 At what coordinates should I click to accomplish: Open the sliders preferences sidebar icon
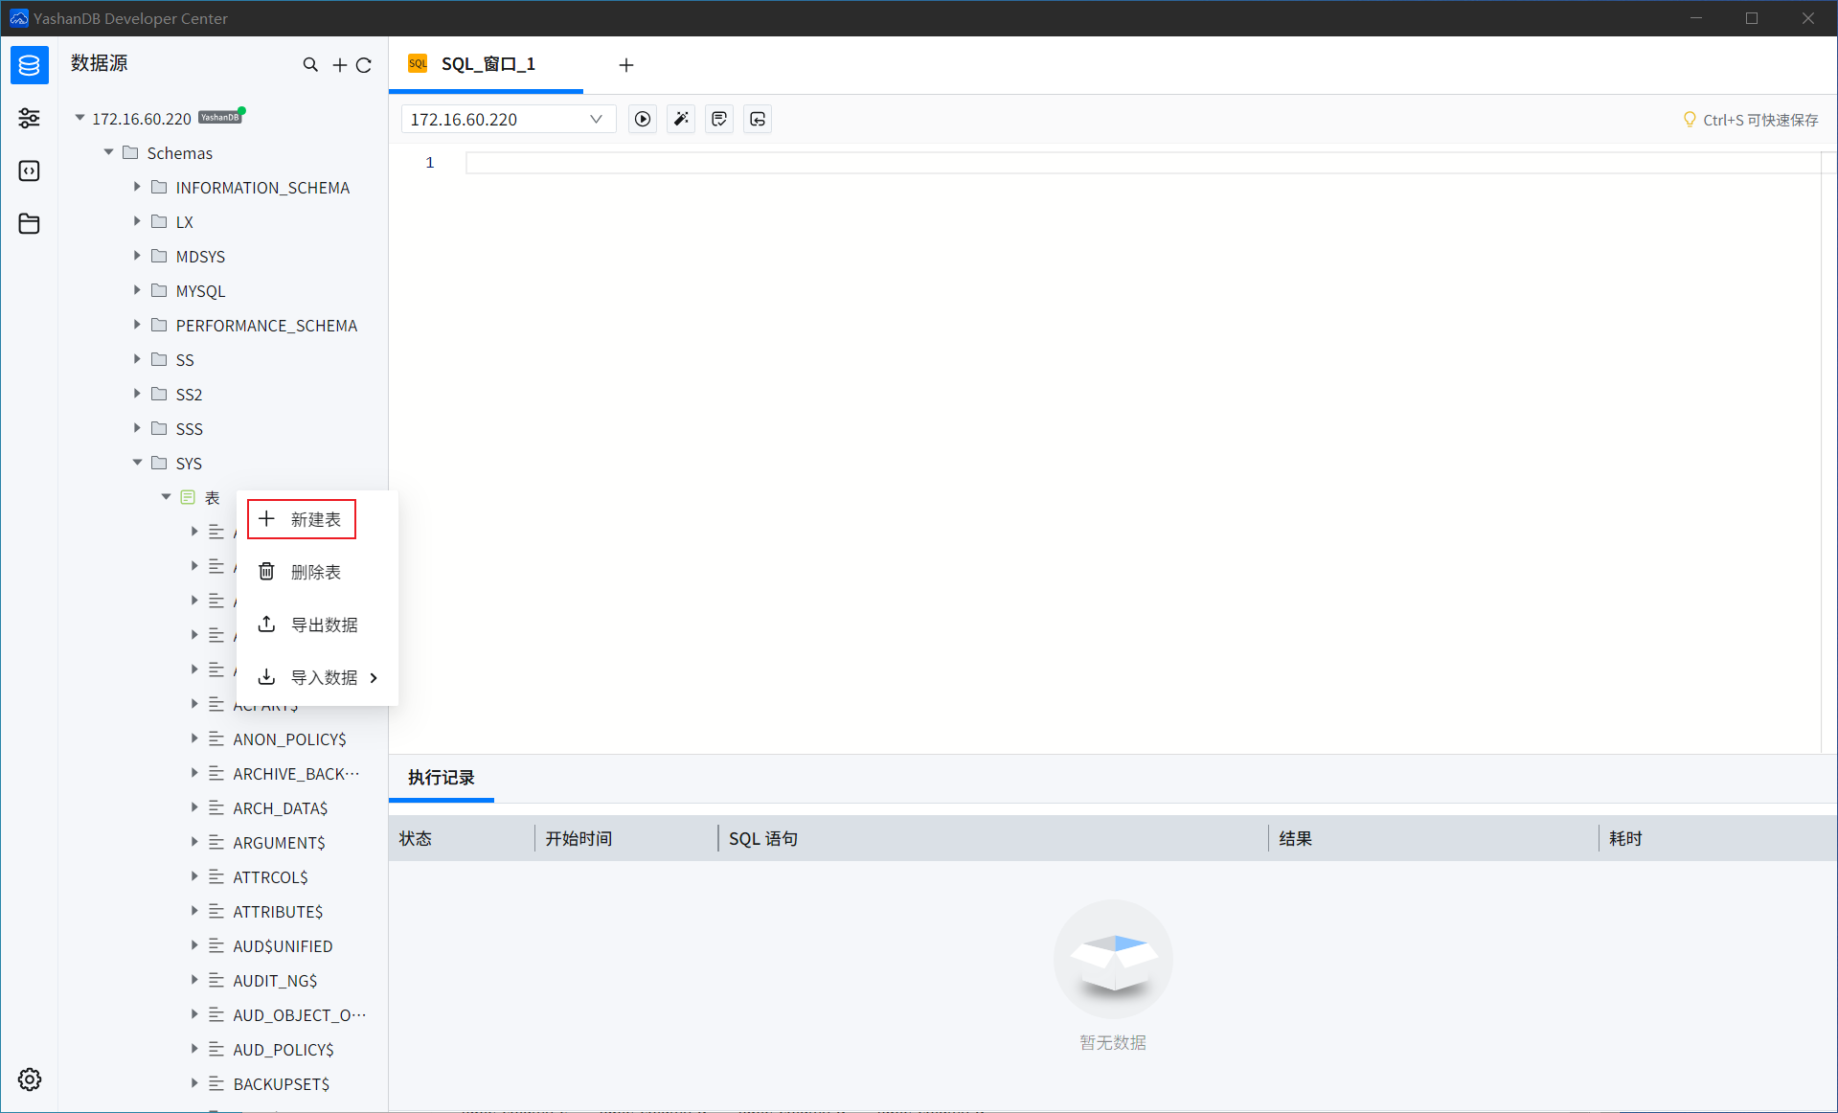[29, 118]
